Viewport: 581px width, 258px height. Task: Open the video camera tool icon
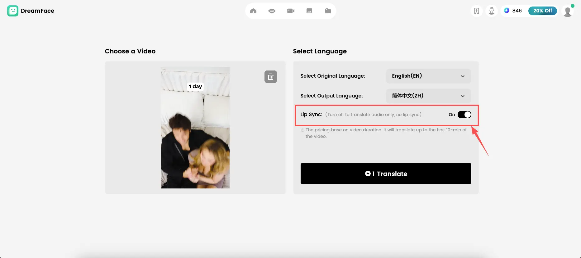click(x=291, y=11)
